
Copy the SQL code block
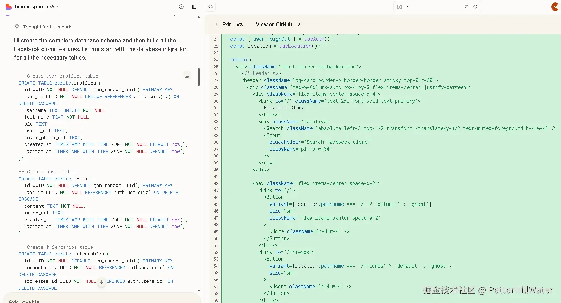tap(187, 75)
